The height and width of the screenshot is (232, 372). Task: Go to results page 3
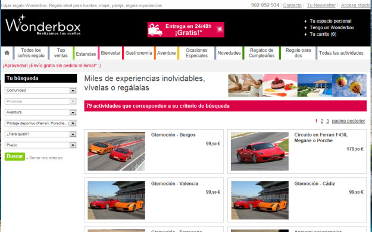point(327,121)
